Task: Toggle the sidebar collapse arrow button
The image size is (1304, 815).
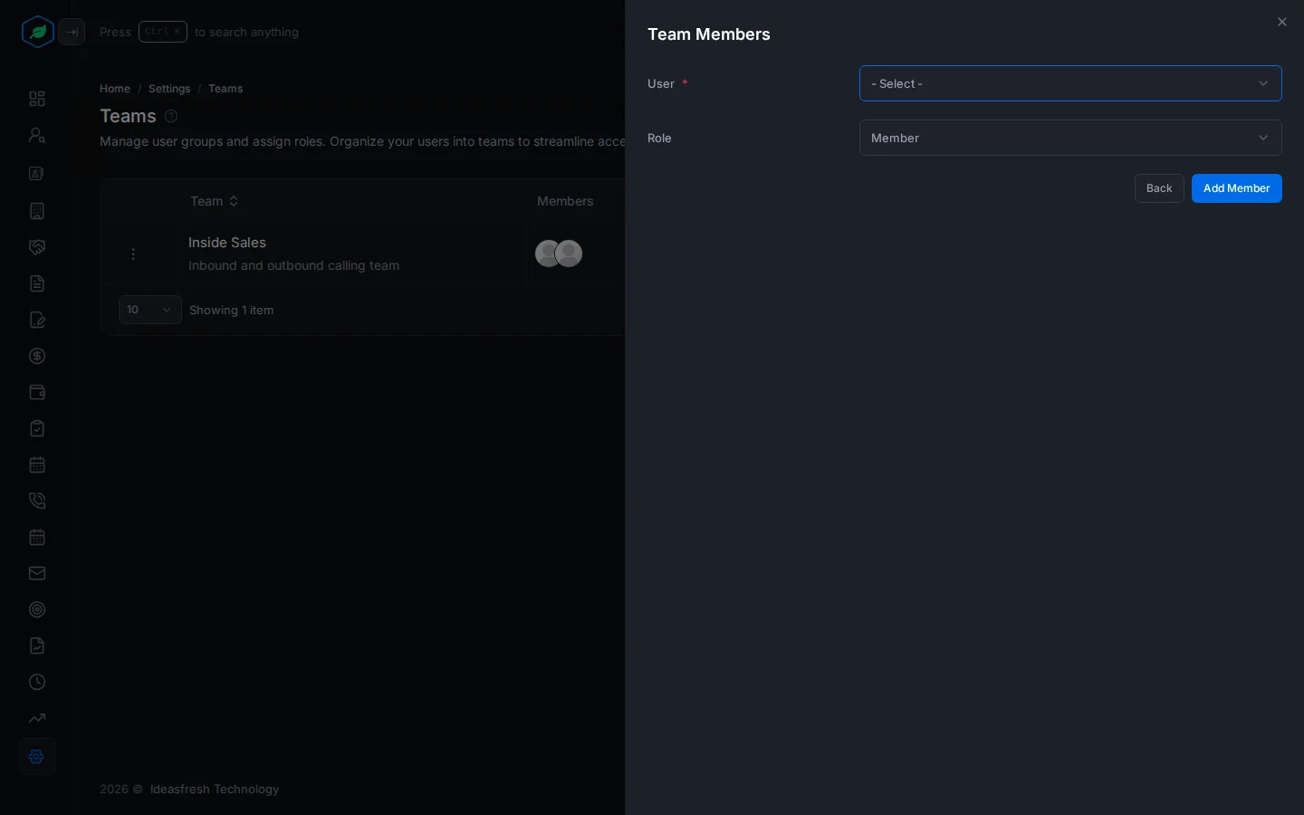Action: [72, 32]
